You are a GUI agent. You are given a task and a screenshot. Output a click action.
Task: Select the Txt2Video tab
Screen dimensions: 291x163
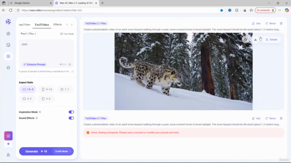click(x=42, y=24)
